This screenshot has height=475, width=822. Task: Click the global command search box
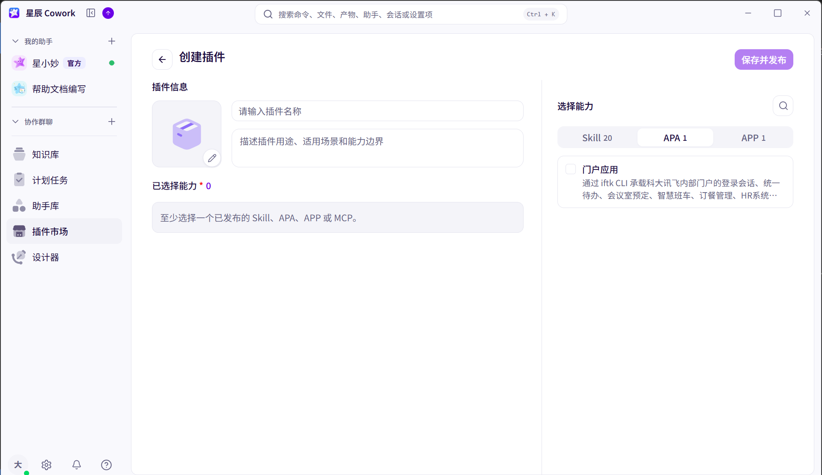411,15
